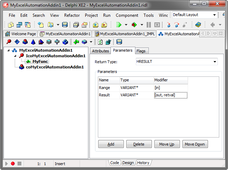Click the Program Reset stop icon

157,25
